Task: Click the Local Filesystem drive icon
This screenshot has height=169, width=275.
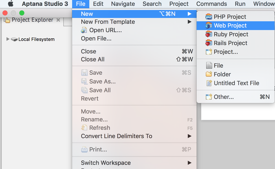Action: pos(14,39)
